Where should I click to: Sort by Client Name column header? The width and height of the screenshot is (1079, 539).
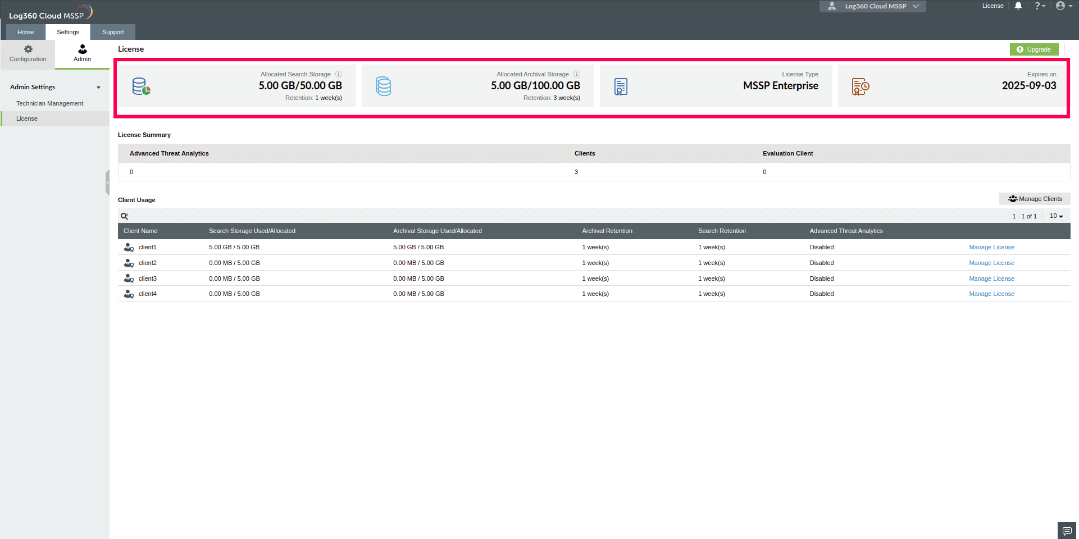coord(140,231)
